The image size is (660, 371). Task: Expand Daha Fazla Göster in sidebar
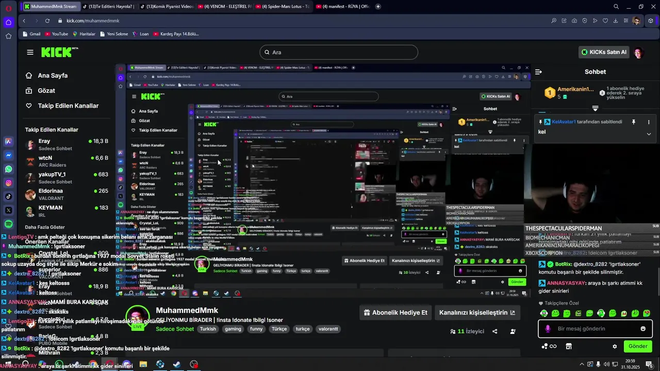pyautogui.click(x=45, y=227)
